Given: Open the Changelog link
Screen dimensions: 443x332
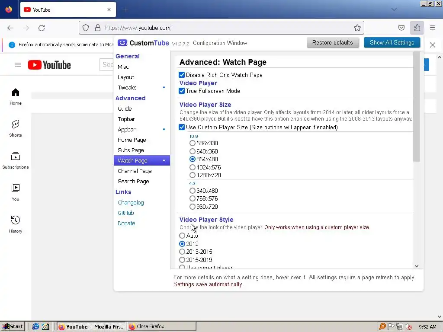Looking at the screenshot, I should 131,202.
